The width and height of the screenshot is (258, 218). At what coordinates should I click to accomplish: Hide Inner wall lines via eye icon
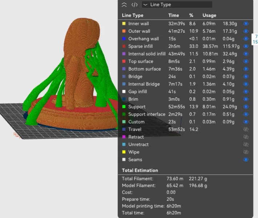pyautogui.click(x=246, y=24)
